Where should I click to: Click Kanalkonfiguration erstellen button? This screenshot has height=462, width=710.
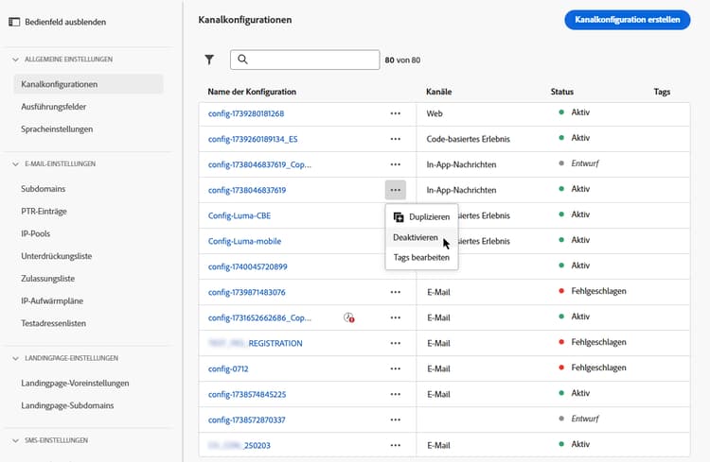[x=627, y=19]
